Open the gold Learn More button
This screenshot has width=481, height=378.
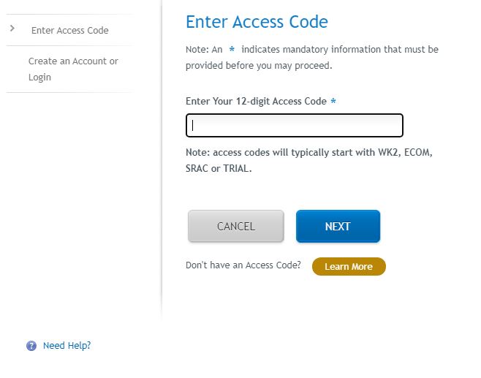349,266
